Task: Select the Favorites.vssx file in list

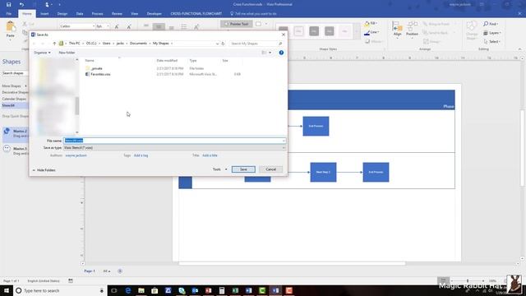Action: click(100, 74)
